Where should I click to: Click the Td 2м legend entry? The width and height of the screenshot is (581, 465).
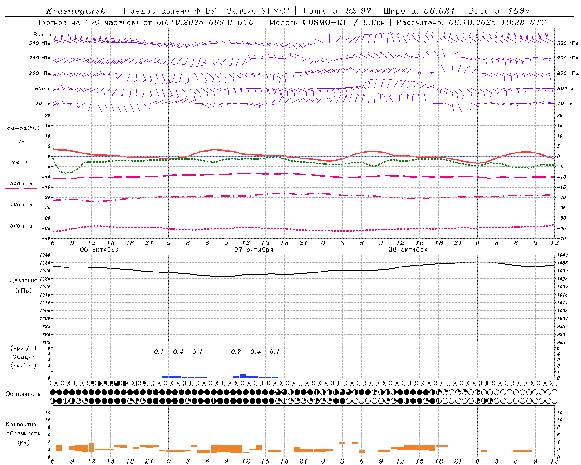point(21,163)
